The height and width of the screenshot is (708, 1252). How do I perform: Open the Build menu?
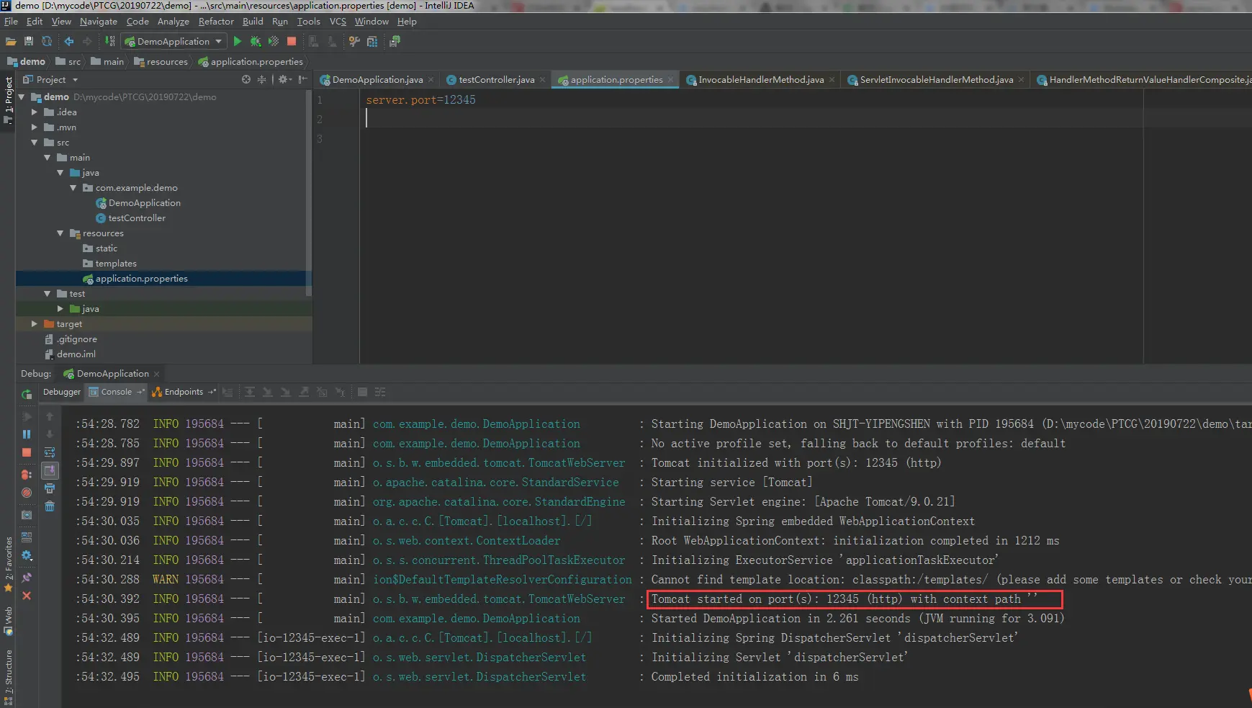(253, 22)
